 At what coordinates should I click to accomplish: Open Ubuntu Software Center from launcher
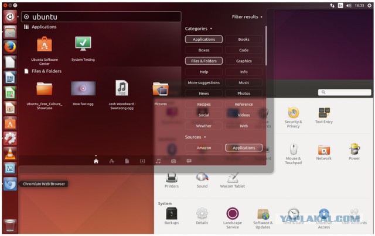coord(10,123)
